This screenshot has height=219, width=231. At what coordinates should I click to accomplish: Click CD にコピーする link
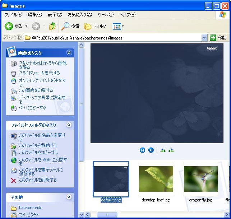[33, 108]
